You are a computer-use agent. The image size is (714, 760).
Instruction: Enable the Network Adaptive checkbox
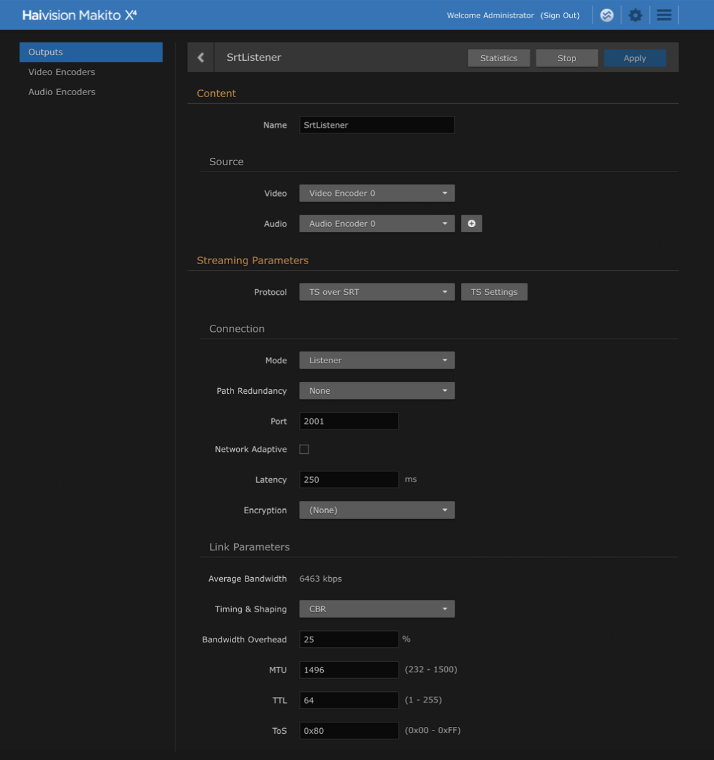(304, 449)
